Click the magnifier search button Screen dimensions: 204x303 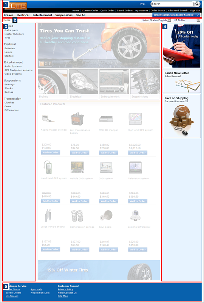(x=197, y=4)
